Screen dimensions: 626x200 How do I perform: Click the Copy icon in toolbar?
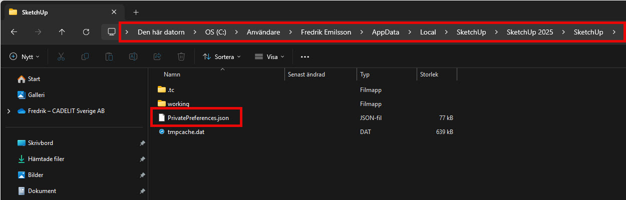coord(85,57)
